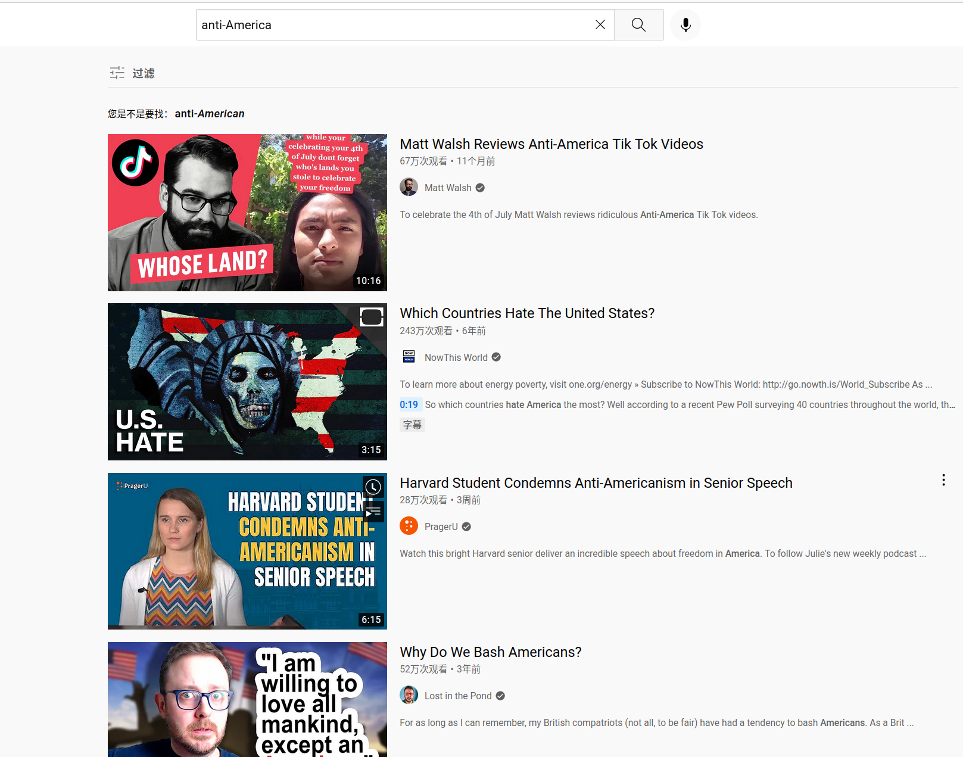The image size is (963, 757).
Task: Go to the Matt Walsh channel name
Action: coord(448,188)
